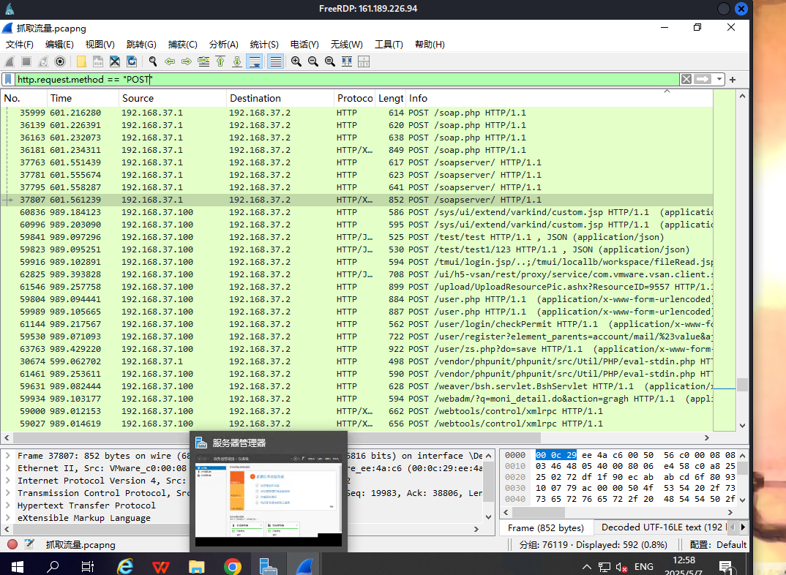Open the 编辑(E) menu
This screenshot has height=575, width=786.
point(59,45)
